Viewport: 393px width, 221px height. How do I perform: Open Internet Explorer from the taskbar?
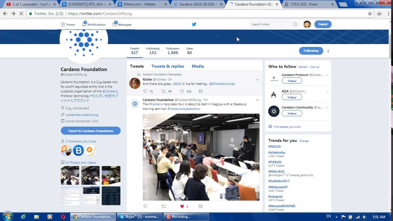(23, 217)
